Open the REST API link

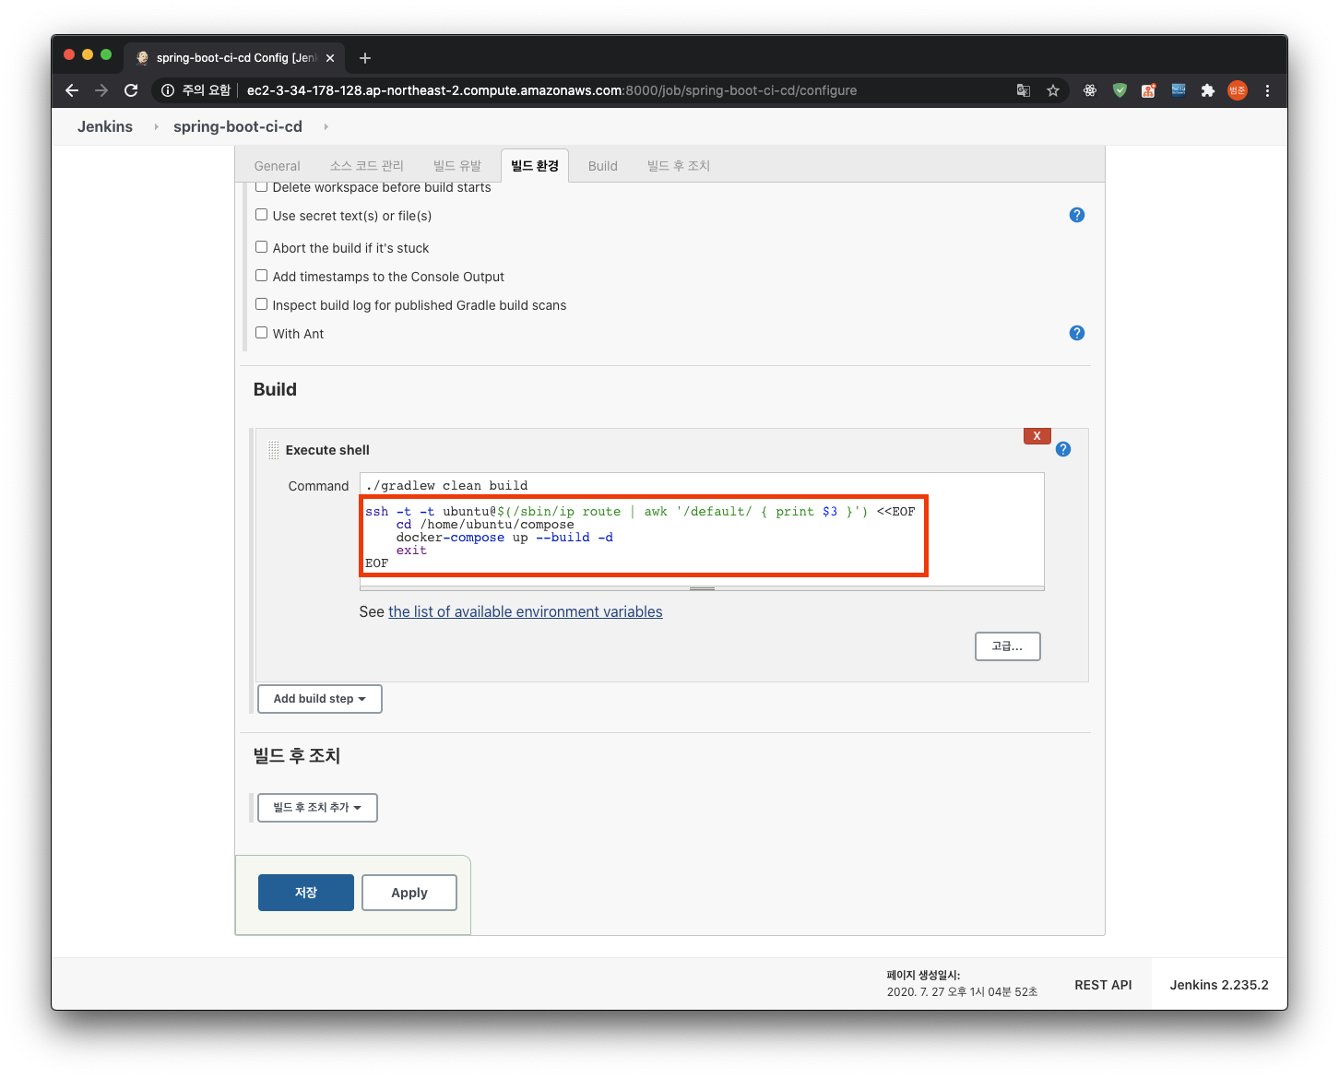tap(1103, 985)
